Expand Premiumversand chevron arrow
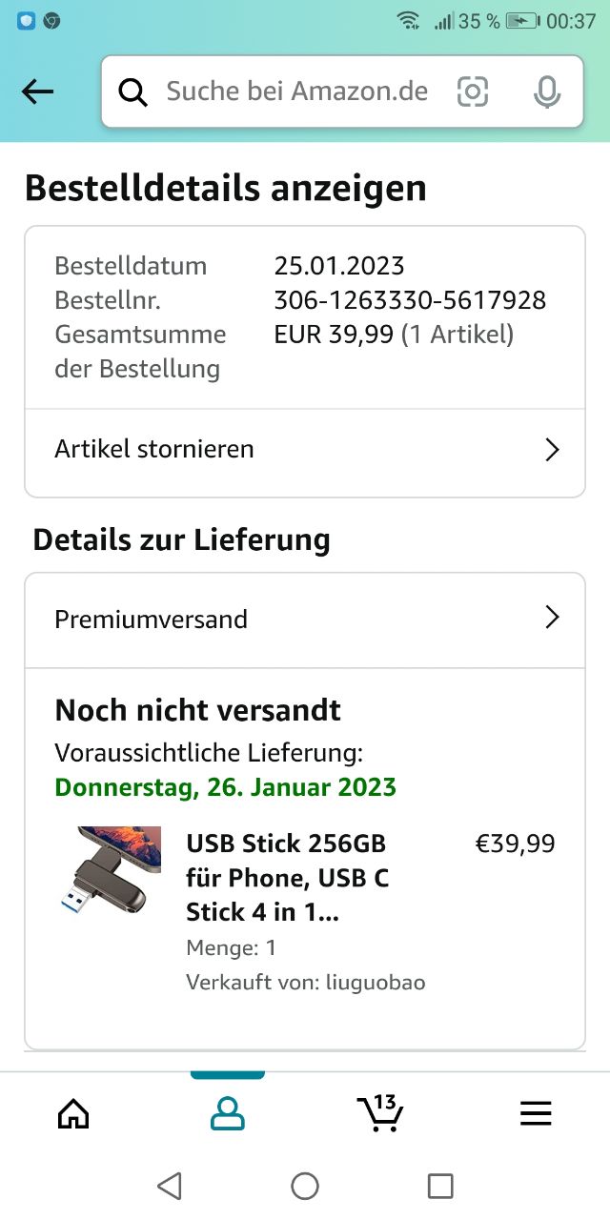610x1220 pixels. click(552, 619)
